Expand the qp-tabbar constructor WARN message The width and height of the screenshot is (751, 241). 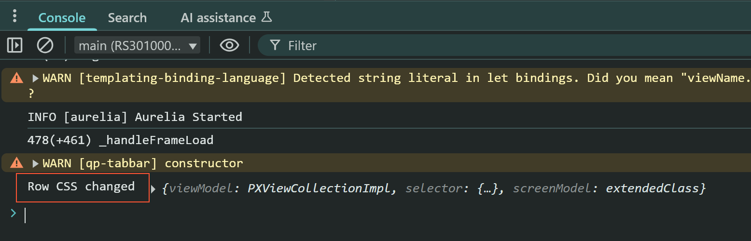36,163
